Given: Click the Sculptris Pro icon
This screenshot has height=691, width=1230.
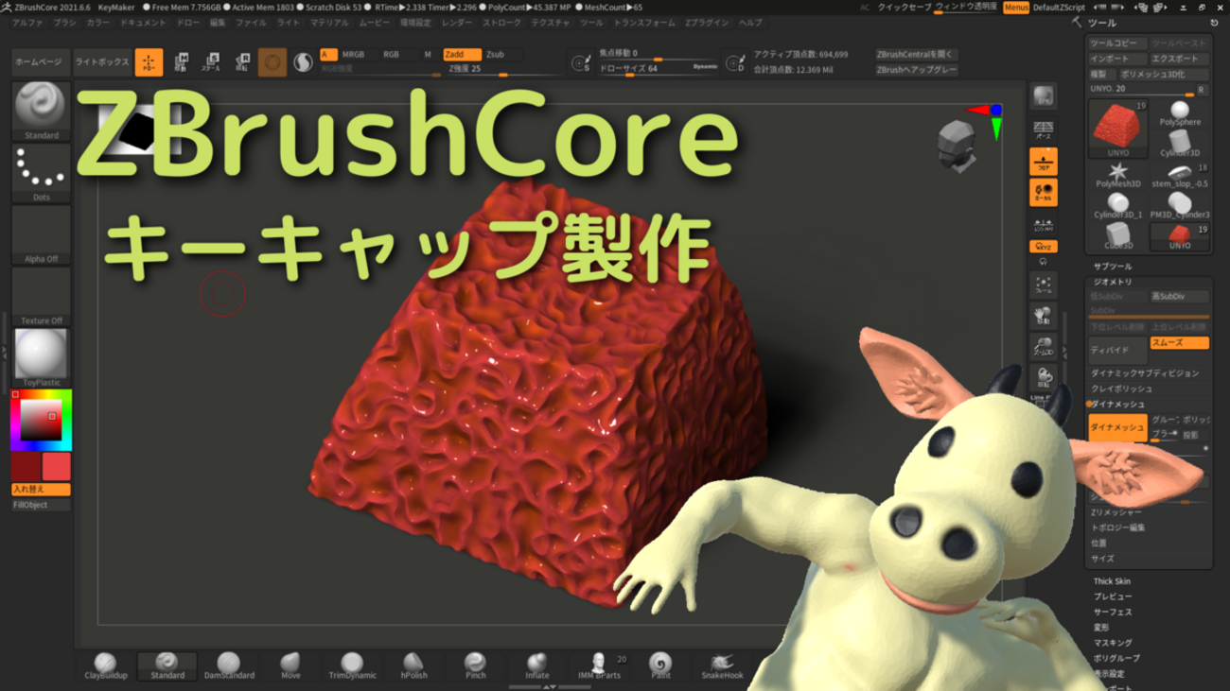Looking at the screenshot, I should pyautogui.click(x=303, y=62).
